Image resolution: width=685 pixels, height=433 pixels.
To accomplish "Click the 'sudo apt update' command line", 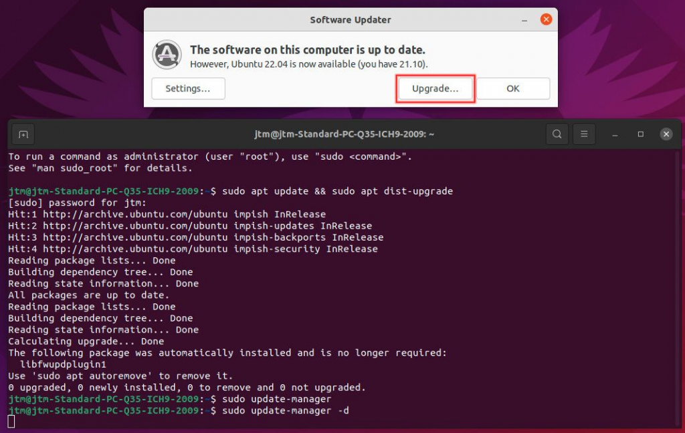I will 337,191.
